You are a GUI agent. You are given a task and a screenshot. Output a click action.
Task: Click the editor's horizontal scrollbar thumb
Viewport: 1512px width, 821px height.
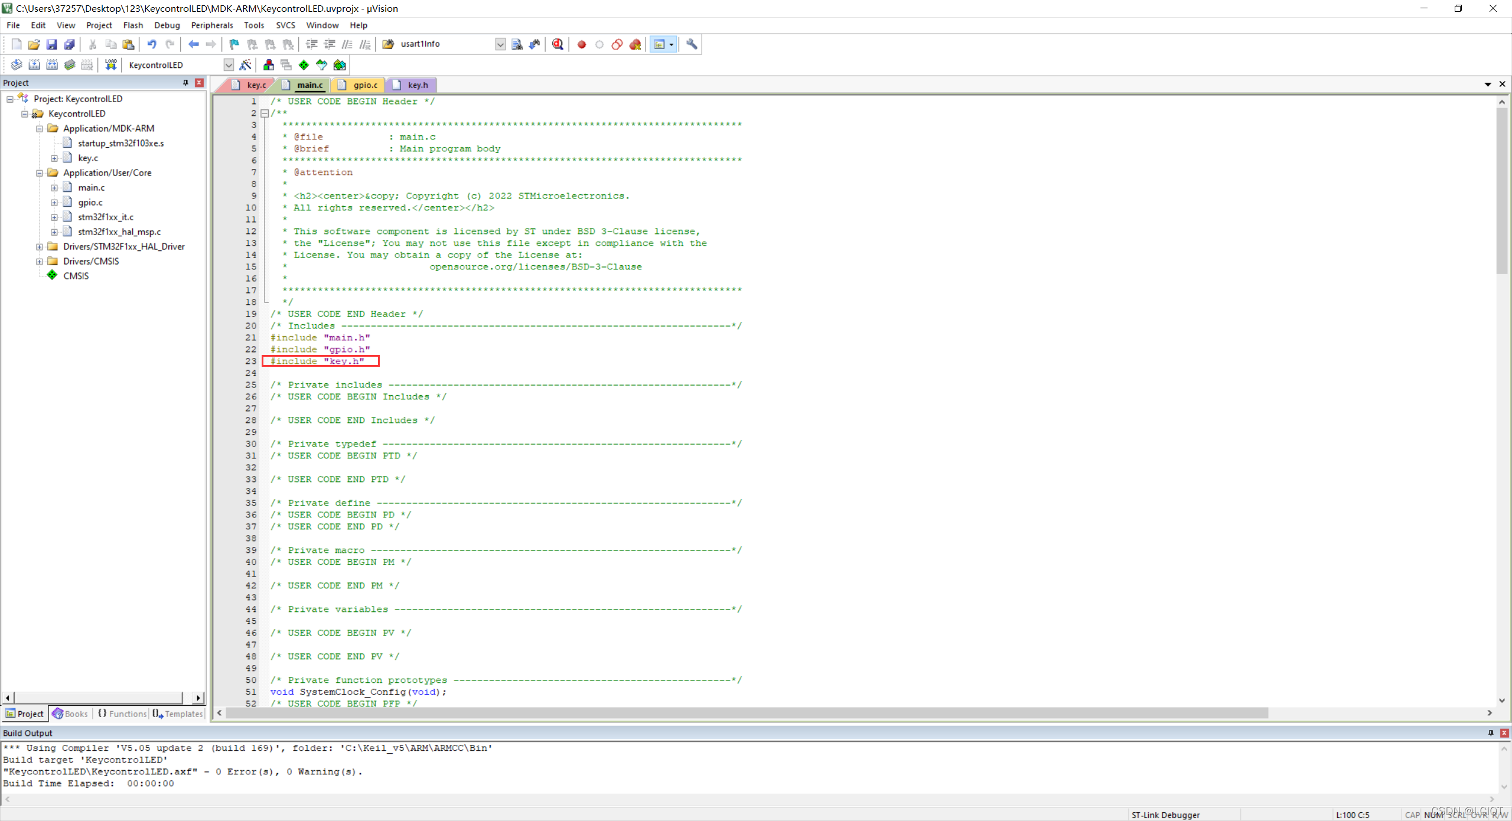coord(747,713)
